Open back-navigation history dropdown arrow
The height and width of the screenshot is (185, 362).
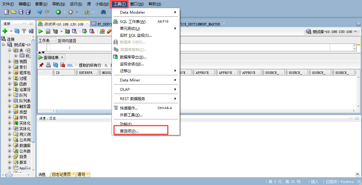click(64, 12)
